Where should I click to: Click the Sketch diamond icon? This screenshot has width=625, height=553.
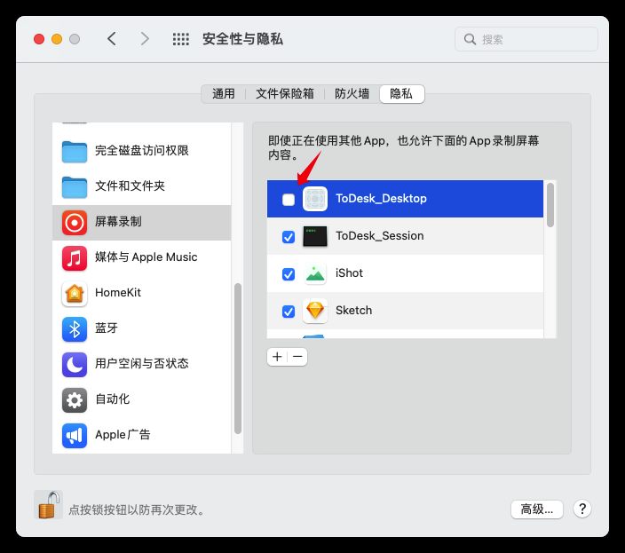click(x=315, y=311)
